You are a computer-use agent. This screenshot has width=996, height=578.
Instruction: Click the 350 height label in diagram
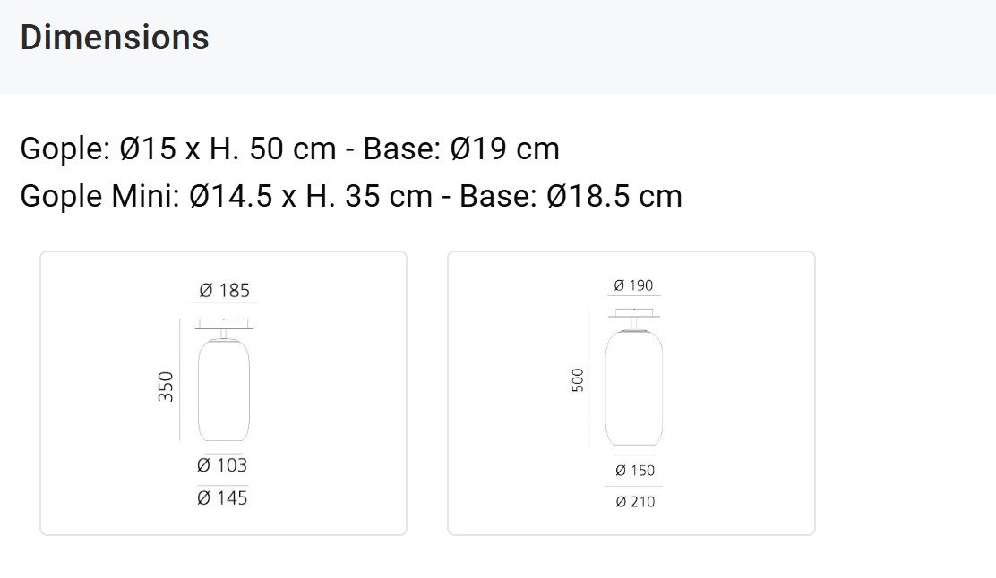point(165,387)
